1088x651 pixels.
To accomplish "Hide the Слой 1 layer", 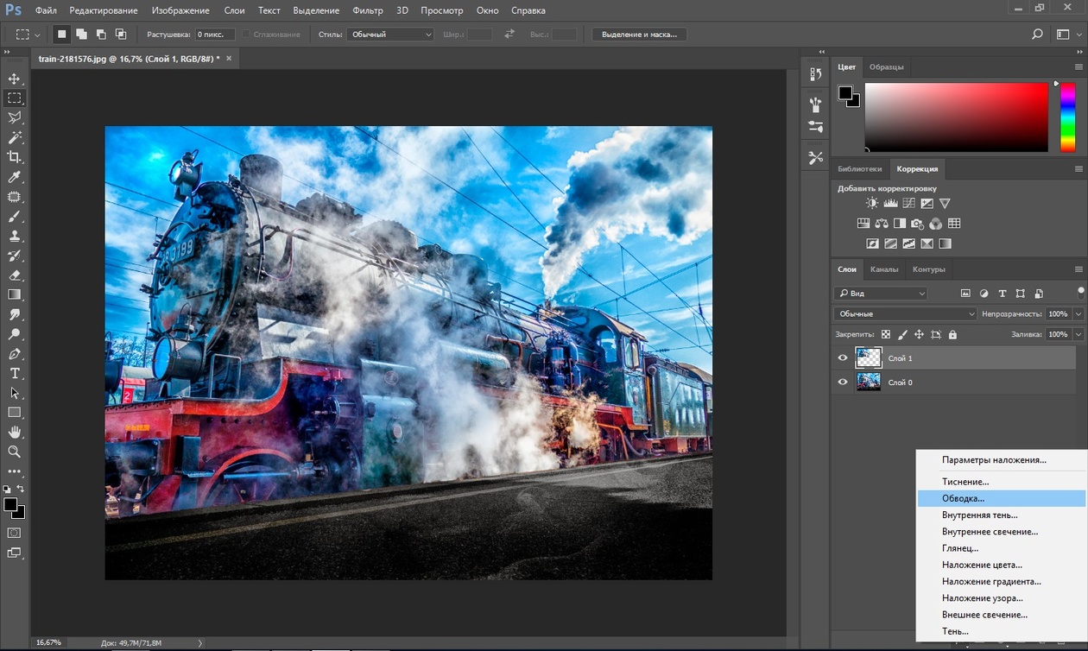I will pos(843,357).
